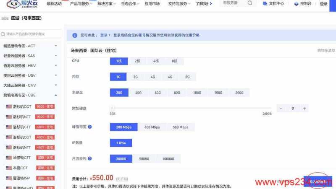The image size is (336, 189).
Task: Increase additional disk with plus button
Action: pos(304,109)
